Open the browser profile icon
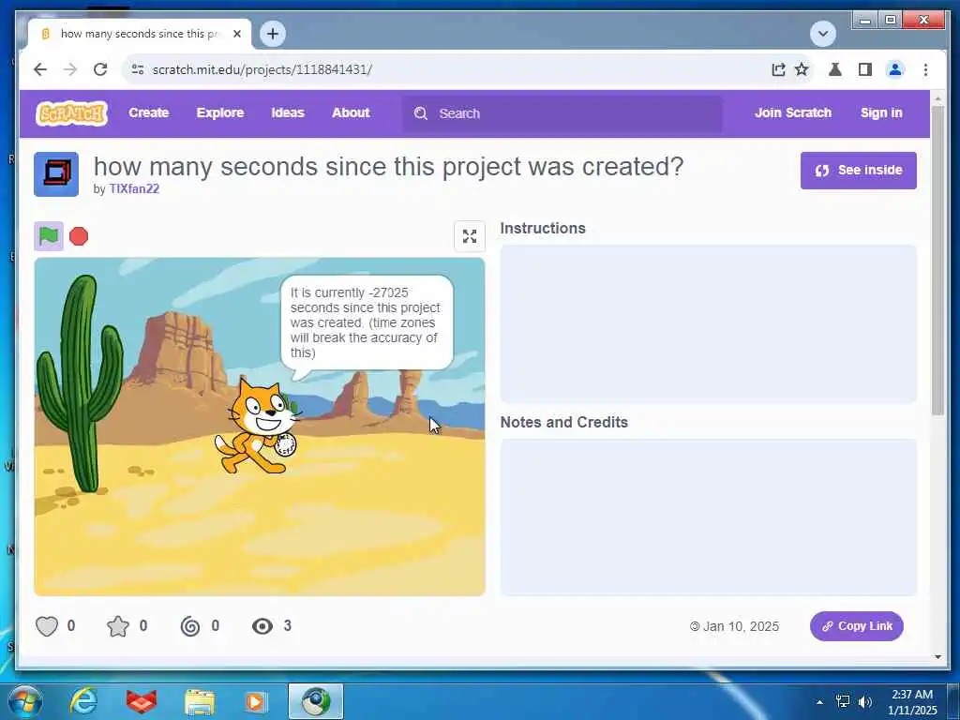Screen dimensions: 960x720 (895, 69)
